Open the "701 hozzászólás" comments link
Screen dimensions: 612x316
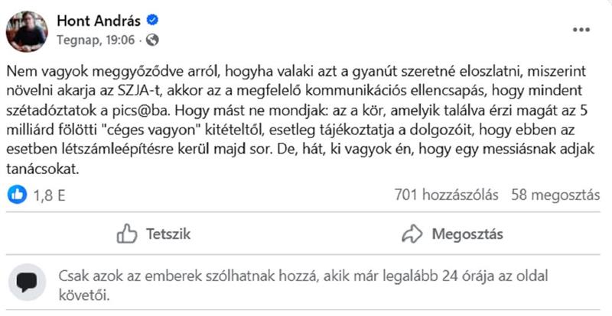(x=447, y=195)
